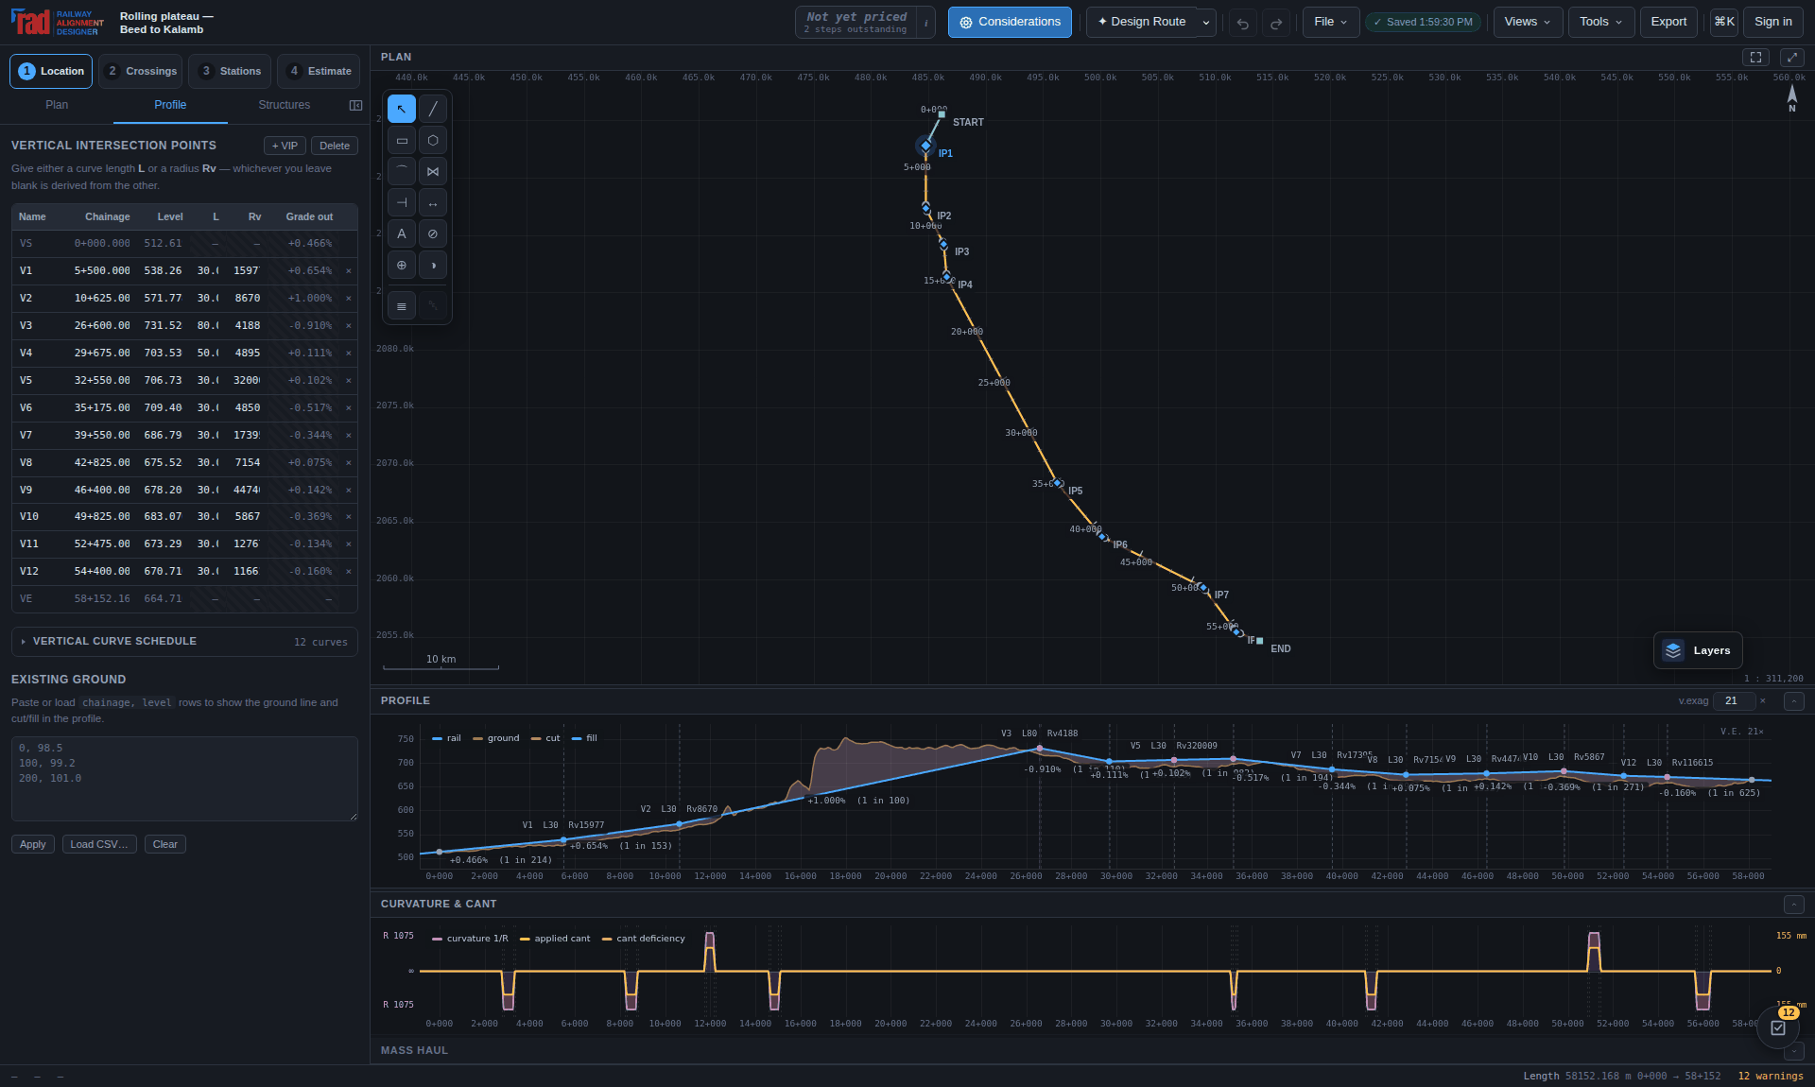Select the rectangle tool
Screen dimensions: 1815x1087
(402, 140)
